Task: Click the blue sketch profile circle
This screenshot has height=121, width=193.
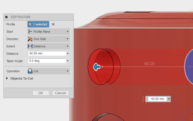Action: 189,67
